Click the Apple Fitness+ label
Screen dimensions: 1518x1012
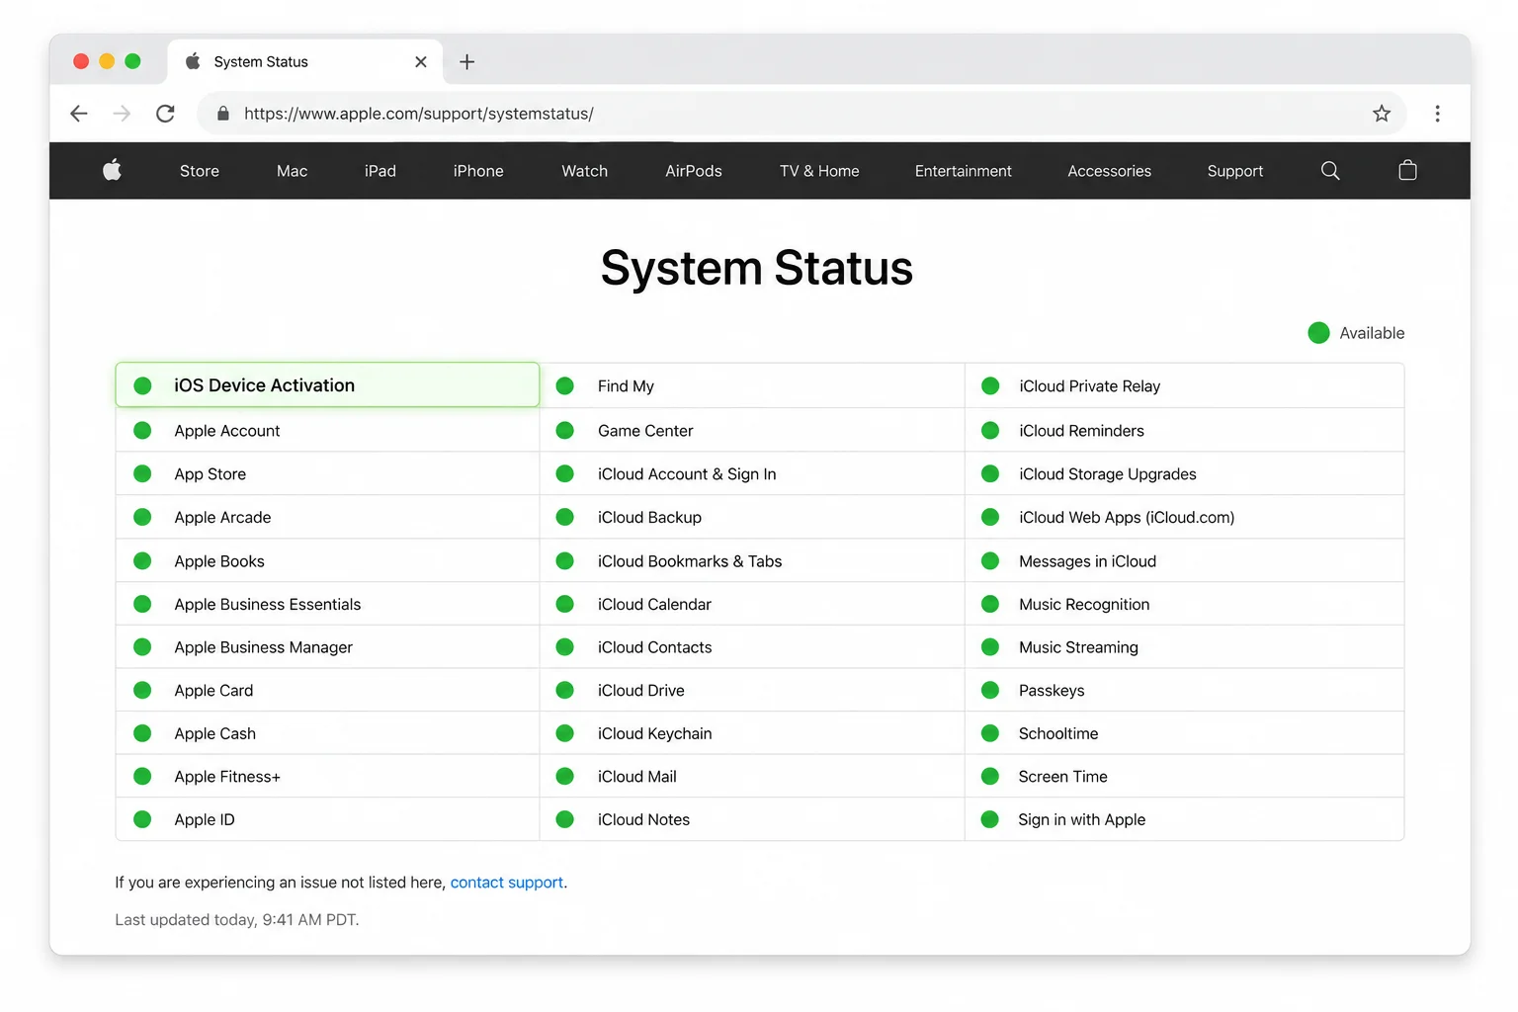227,777
